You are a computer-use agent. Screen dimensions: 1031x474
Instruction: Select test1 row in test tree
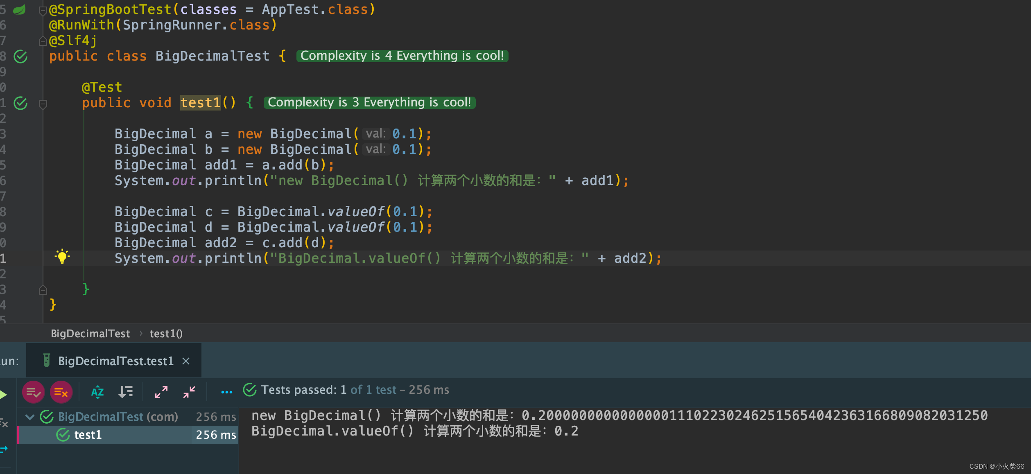coord(128,435)
